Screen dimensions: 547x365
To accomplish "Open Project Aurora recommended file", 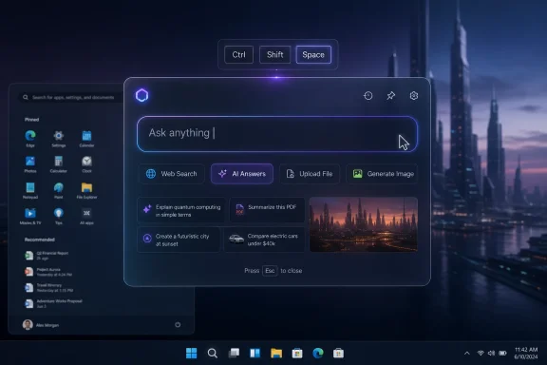I will (48, 272).
